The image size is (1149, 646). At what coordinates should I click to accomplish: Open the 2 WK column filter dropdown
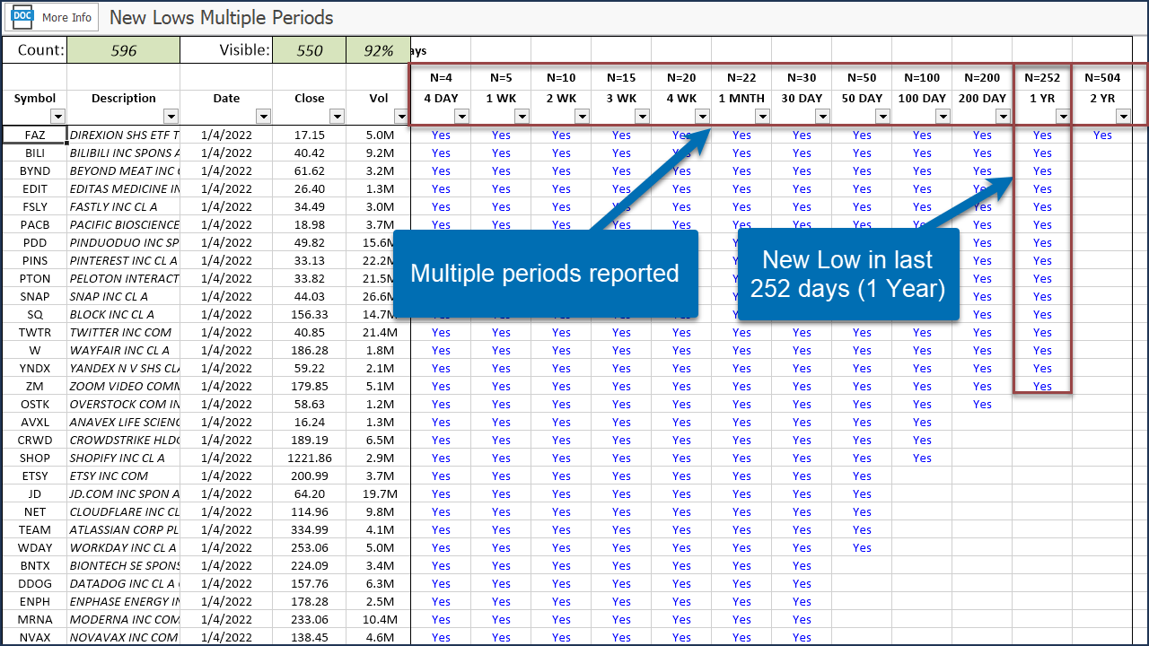pos(582,116)
